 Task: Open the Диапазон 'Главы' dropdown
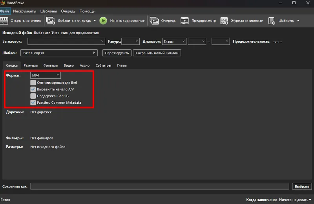174,42
